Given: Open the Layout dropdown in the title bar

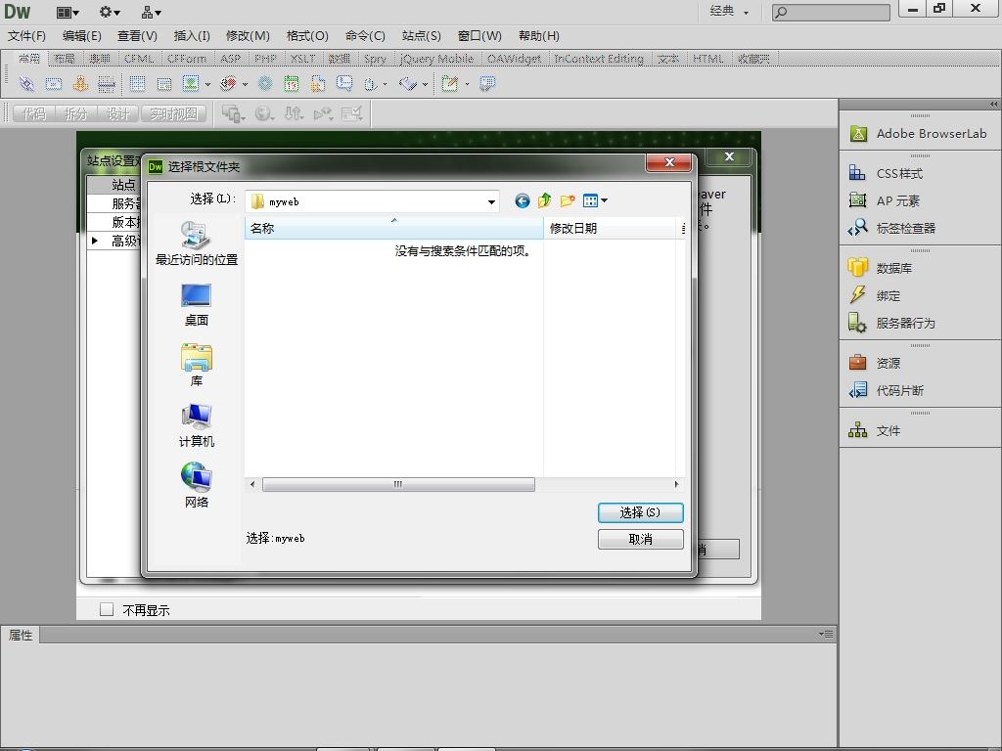Looking at the screenshot, I should click(68, 12).
